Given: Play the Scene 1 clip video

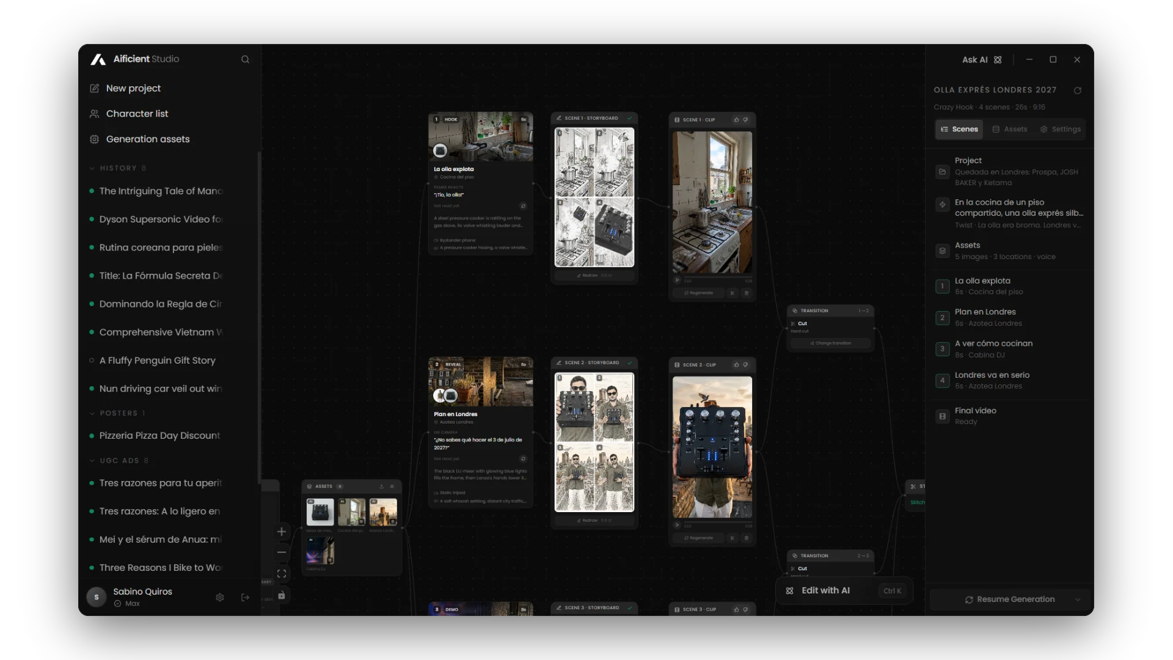Looking at the screenshot, I should [677, 280].
